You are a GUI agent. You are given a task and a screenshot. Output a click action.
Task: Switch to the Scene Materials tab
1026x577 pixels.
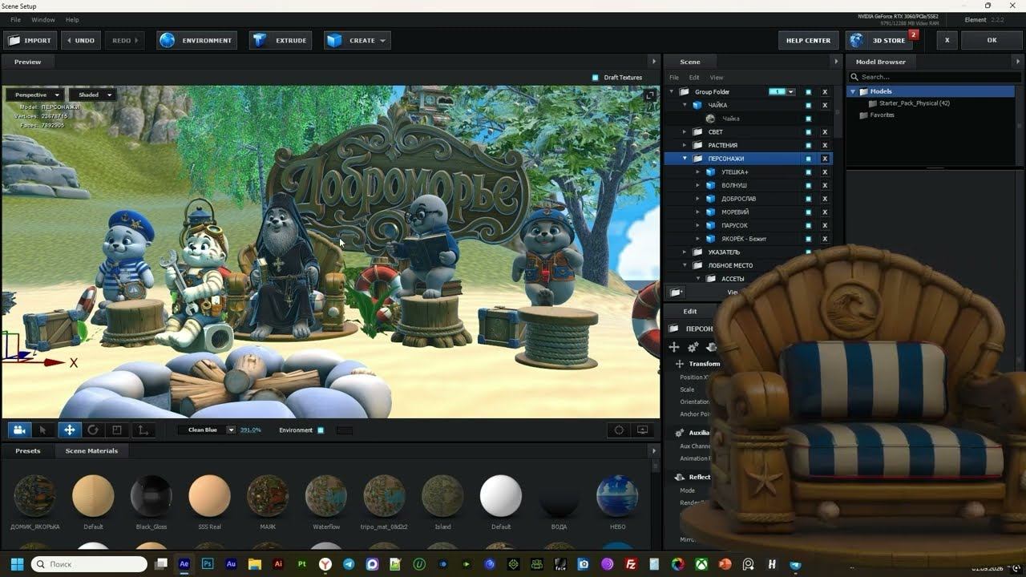(91, 451)
